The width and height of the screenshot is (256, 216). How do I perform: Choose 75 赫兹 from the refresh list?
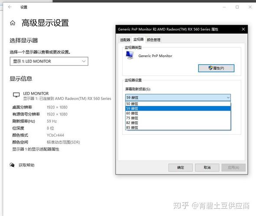click(x=178, y=118)
